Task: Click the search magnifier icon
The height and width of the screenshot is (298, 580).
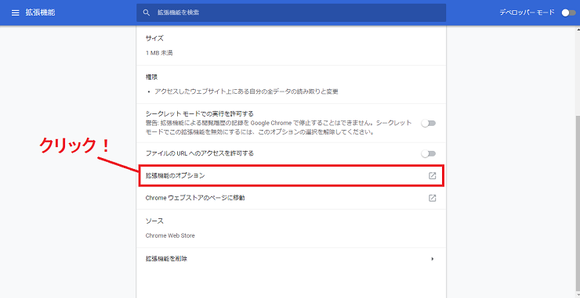Action: [147, 13]
